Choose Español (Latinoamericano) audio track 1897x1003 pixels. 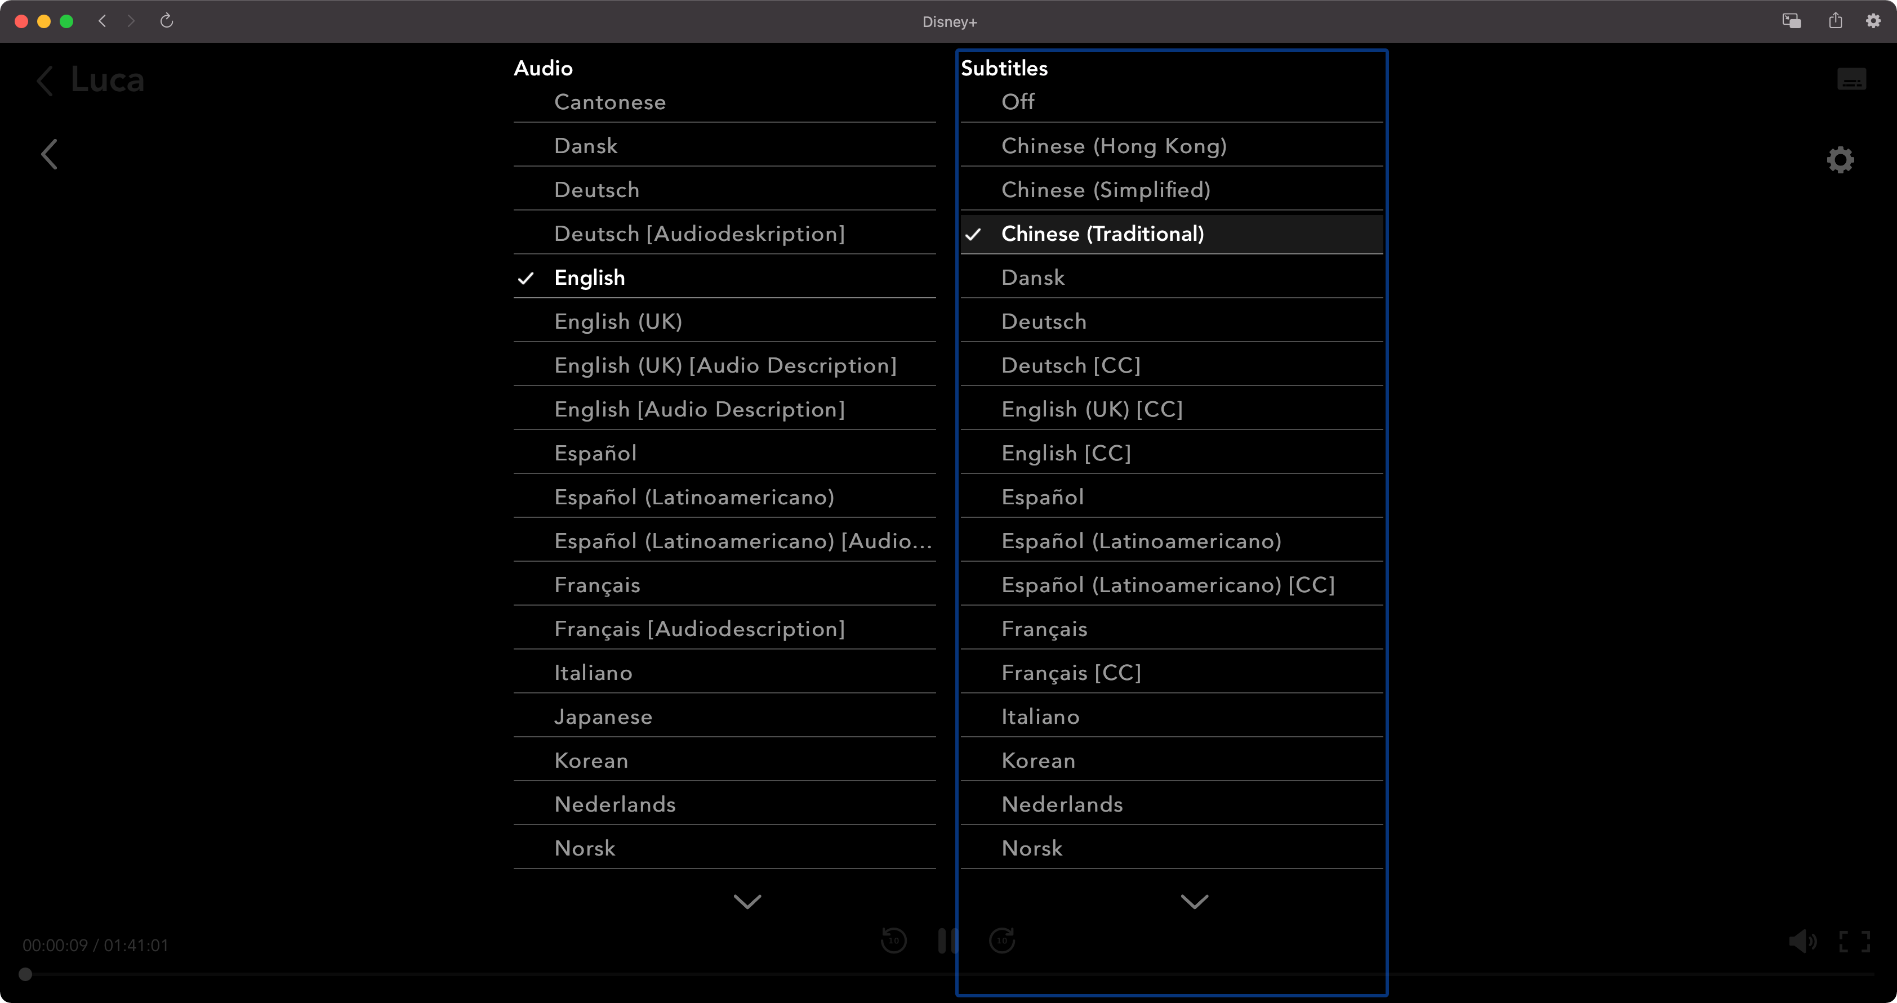point(724,498)
